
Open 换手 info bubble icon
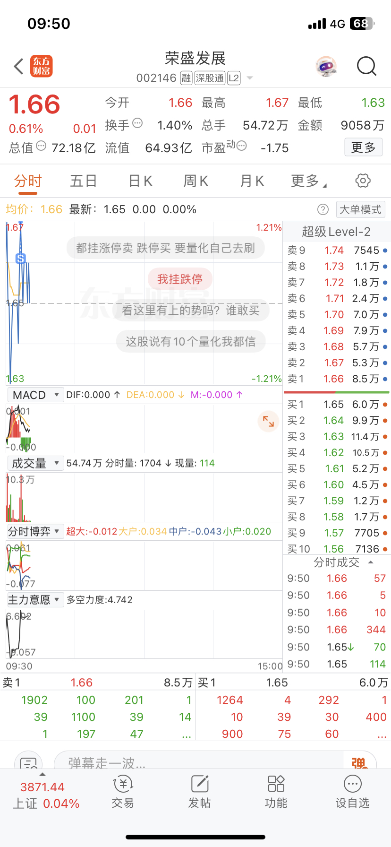coord(137,123)
